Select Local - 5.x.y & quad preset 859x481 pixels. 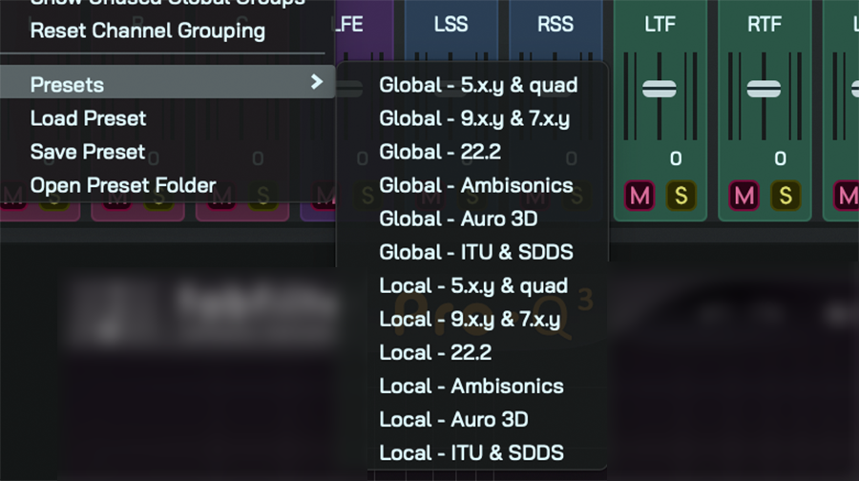coord(472,285)
